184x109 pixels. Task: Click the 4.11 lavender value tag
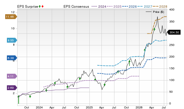(x=12, y=76)
